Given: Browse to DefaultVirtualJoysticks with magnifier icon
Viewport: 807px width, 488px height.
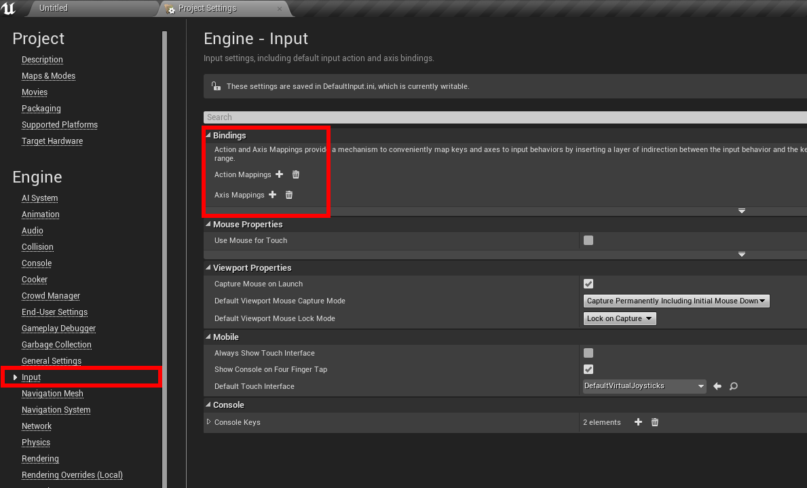Looking at the screenshot, I should (x=734, y=386).
